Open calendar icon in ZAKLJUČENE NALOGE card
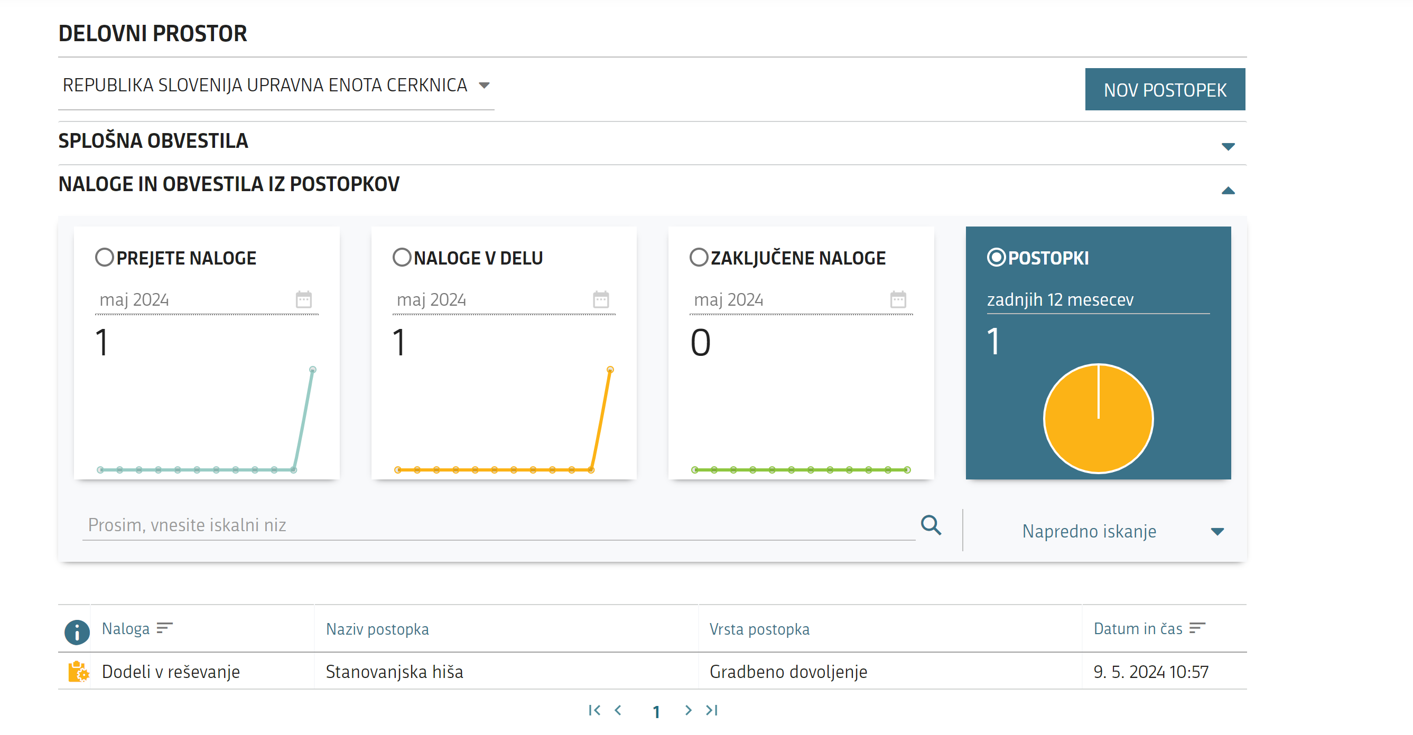 [898, 299]
